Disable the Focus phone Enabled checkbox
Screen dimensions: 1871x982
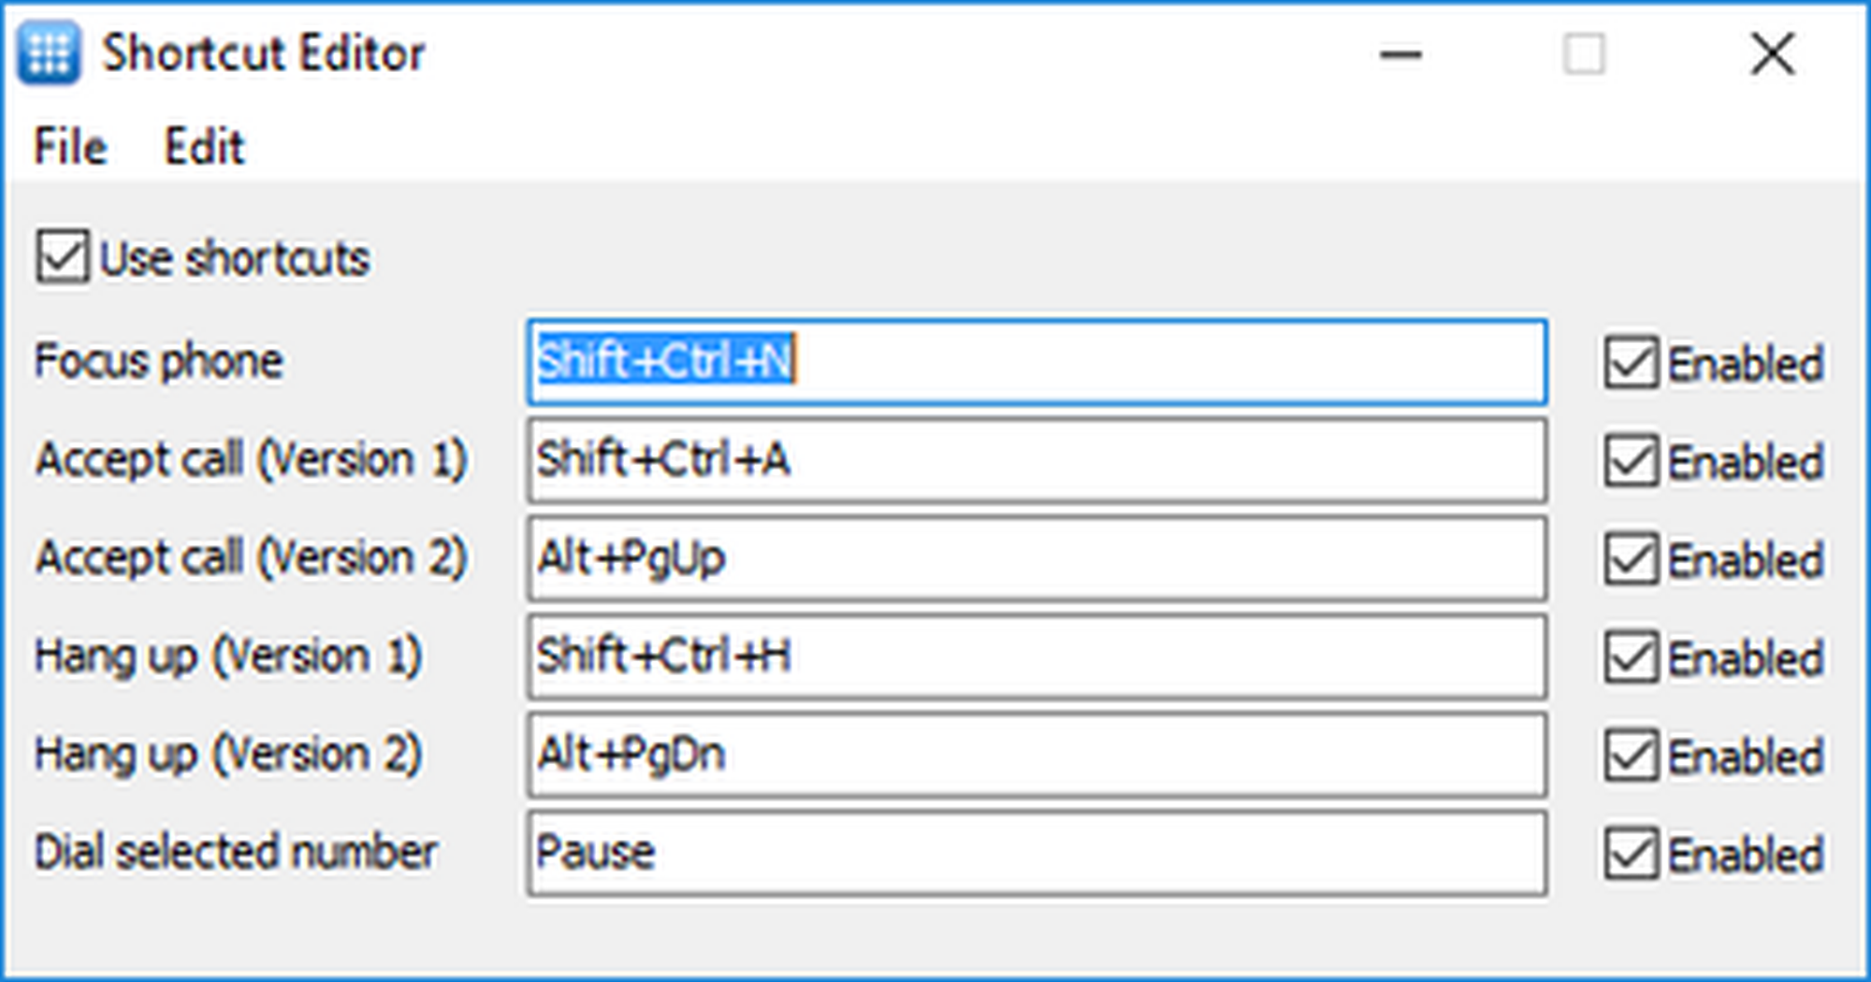(x=1632, y=363)
